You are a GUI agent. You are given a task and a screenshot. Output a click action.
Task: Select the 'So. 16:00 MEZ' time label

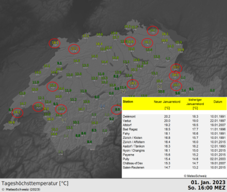point(206,188)
